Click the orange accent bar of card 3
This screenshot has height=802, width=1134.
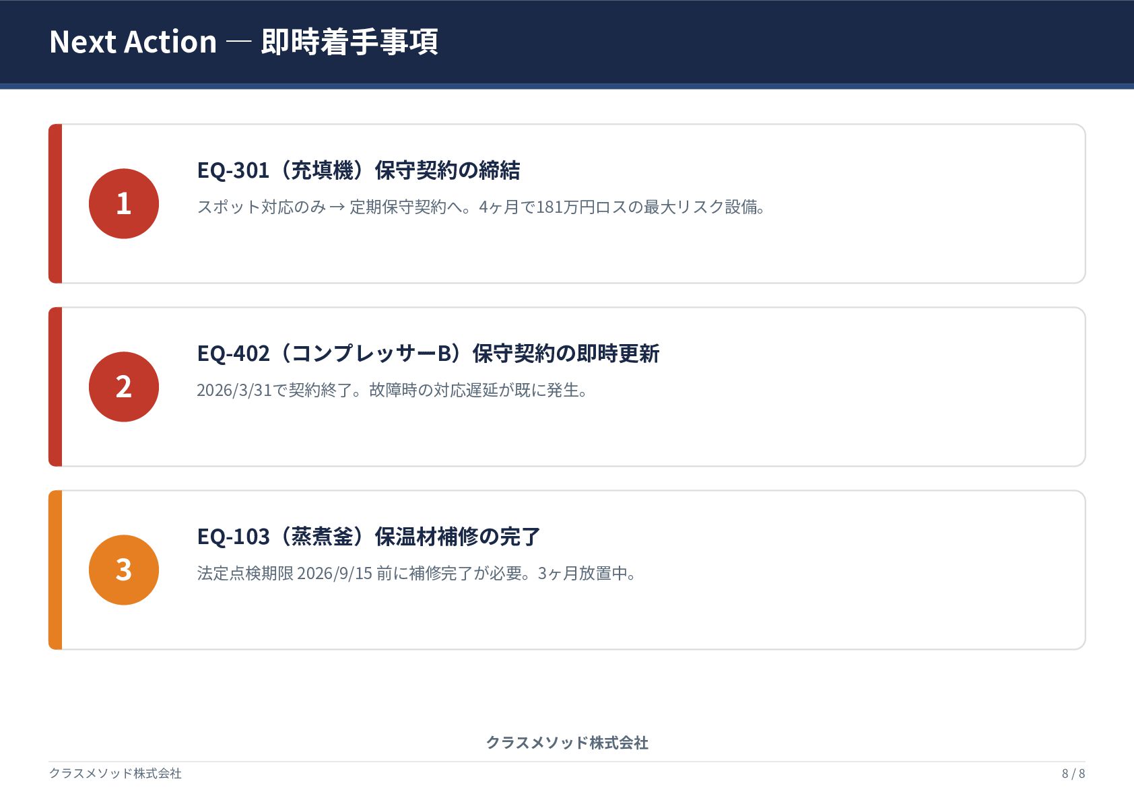click(55, 570)
